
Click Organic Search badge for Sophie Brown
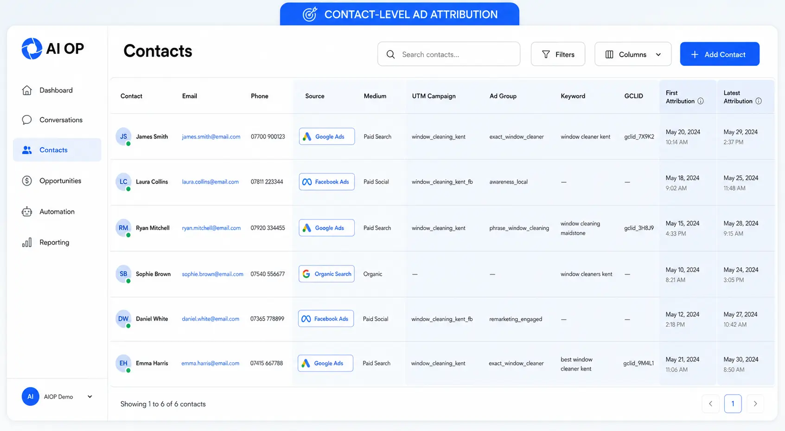(327, 274)
